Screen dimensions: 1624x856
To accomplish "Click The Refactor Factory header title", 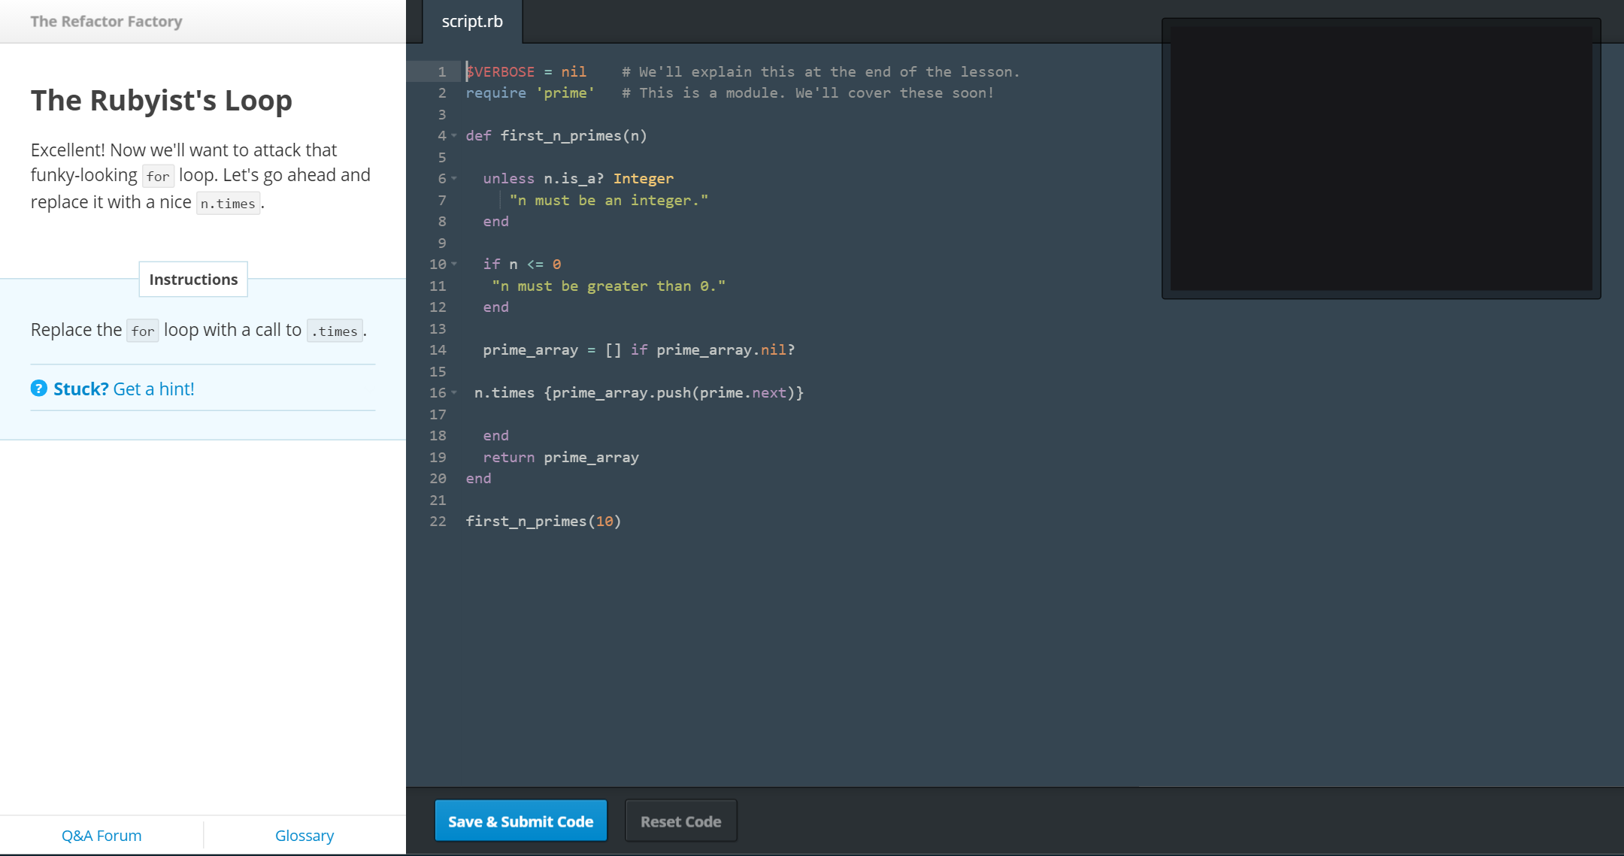I will coord(106,22).
